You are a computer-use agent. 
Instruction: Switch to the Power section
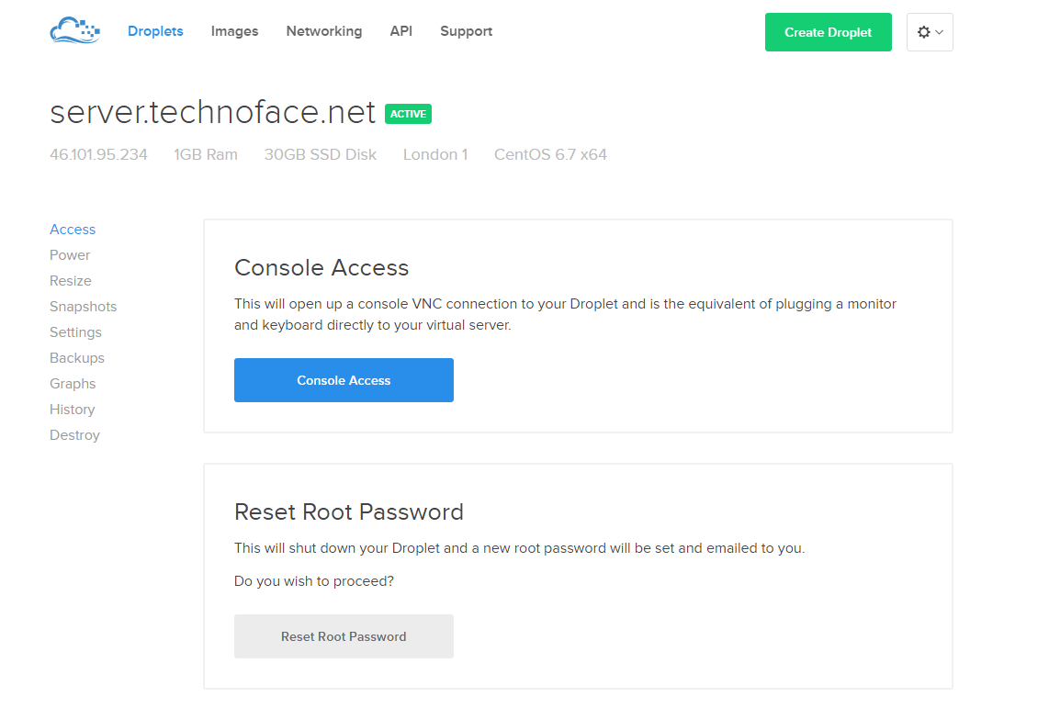click(70, 255)
